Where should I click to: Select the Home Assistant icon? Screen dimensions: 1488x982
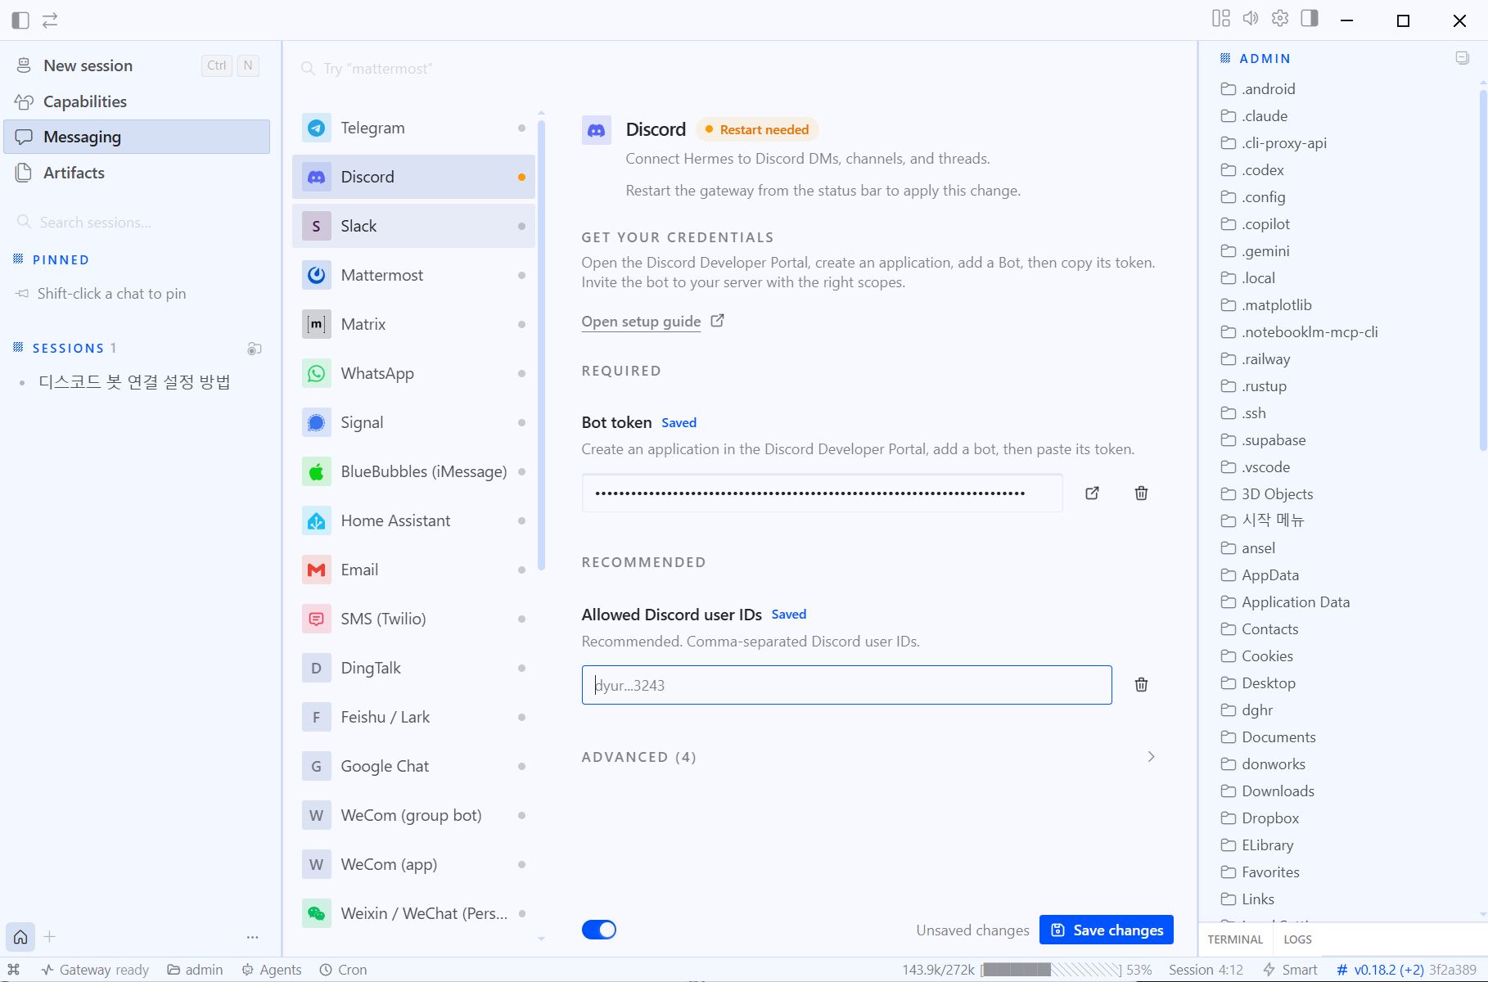317,520
